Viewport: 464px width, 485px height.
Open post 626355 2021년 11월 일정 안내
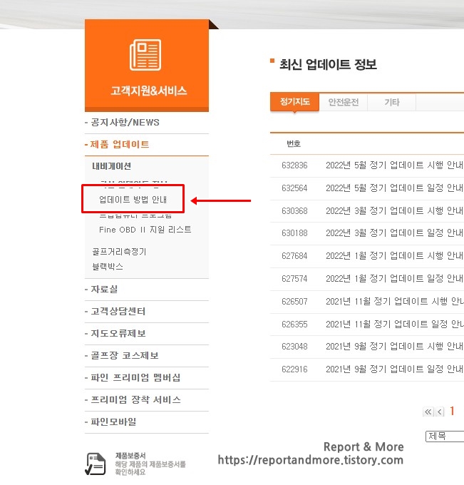pos(395,324)
